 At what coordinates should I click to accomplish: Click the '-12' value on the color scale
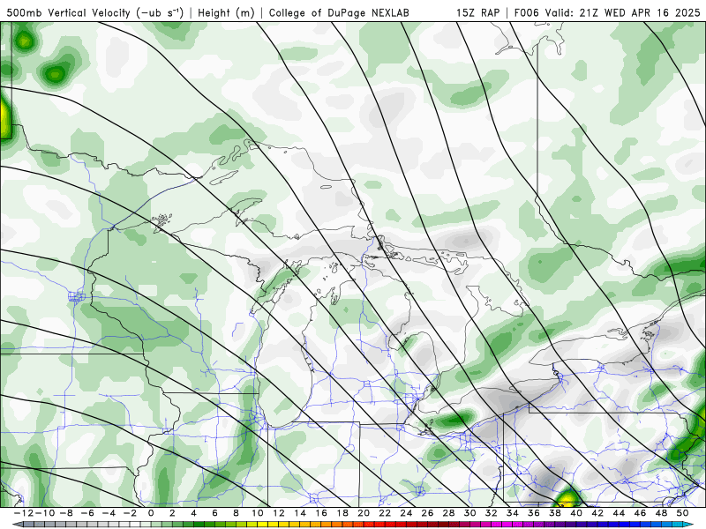(x=24, y=513)
